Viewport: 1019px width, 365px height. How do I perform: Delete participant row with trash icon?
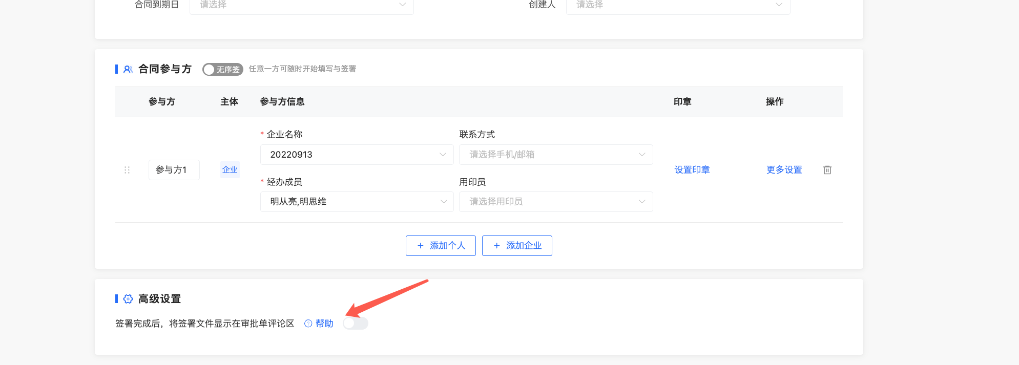click(827, 170)
